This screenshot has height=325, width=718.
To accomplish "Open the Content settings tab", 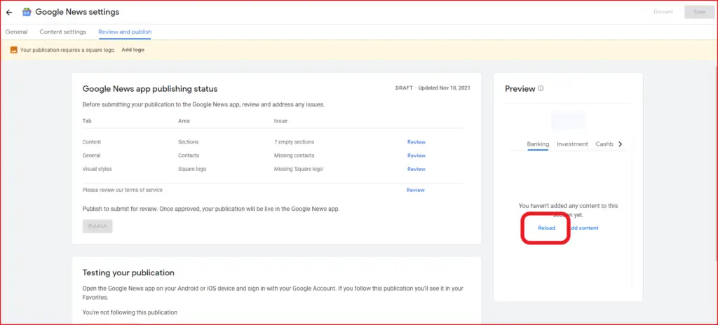I will (x=62, y=32).
